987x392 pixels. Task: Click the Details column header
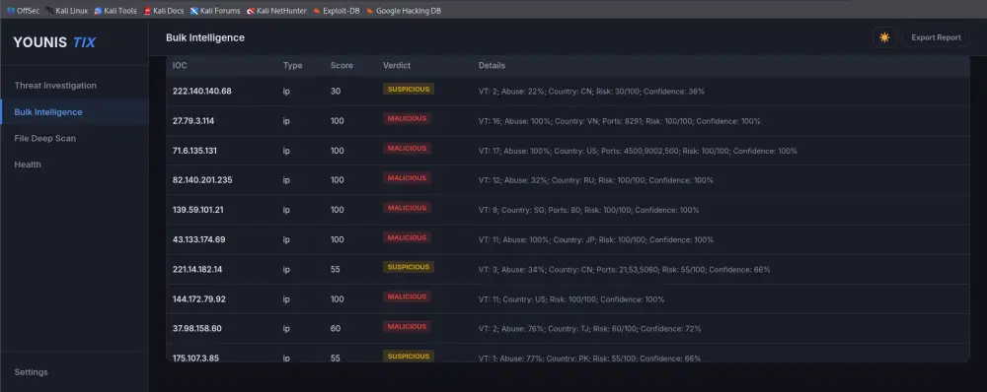pyautogui.click(x=492, y=65)
